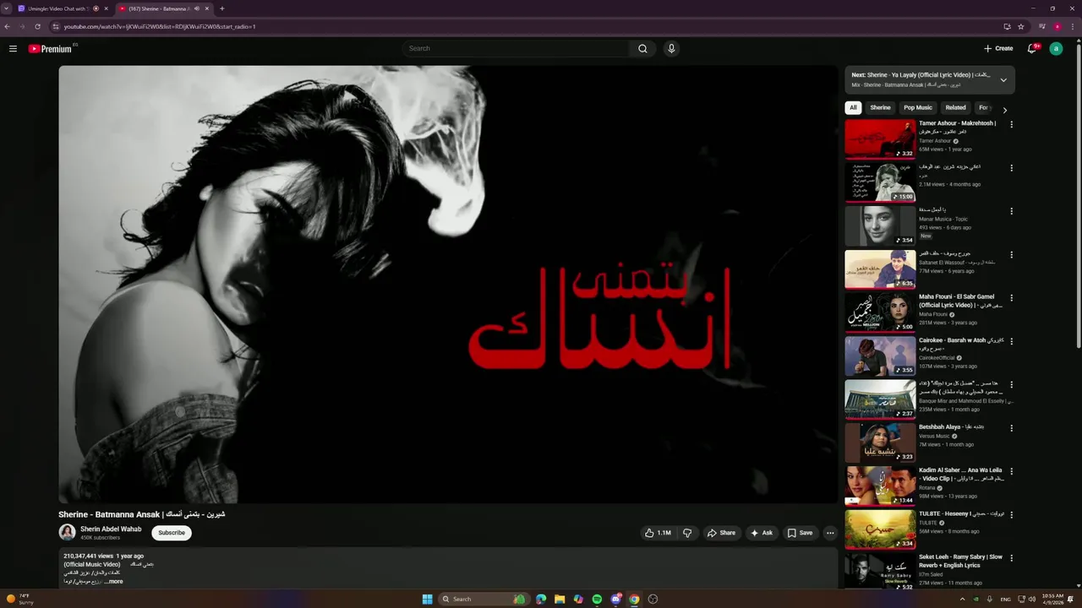The image size is (1082, 608).
Task: Show hidden system tray icons chevron
Action: 962,600
